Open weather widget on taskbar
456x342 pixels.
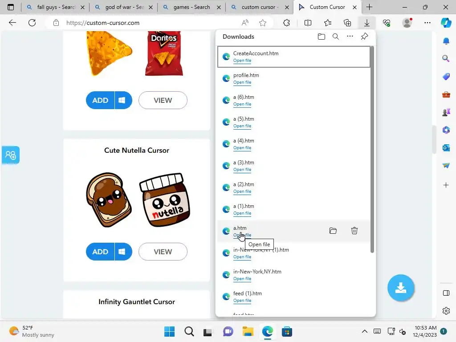point(32,331)
